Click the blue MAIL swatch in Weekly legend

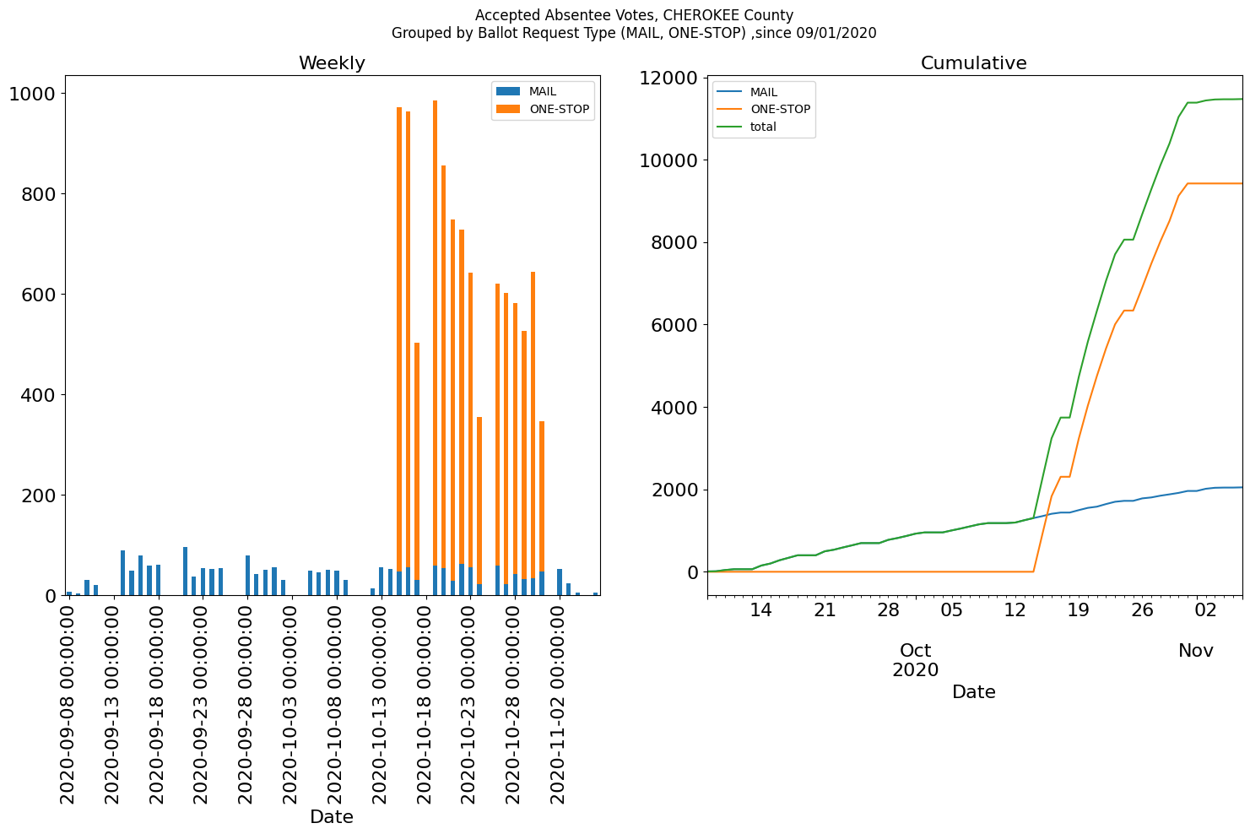509,91
